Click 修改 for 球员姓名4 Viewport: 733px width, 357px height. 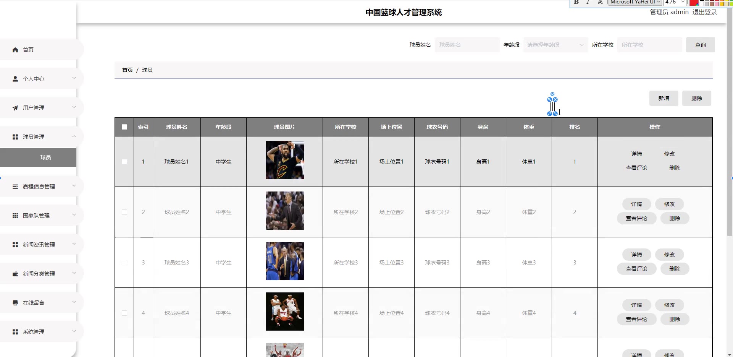click(x=669, y=305)
